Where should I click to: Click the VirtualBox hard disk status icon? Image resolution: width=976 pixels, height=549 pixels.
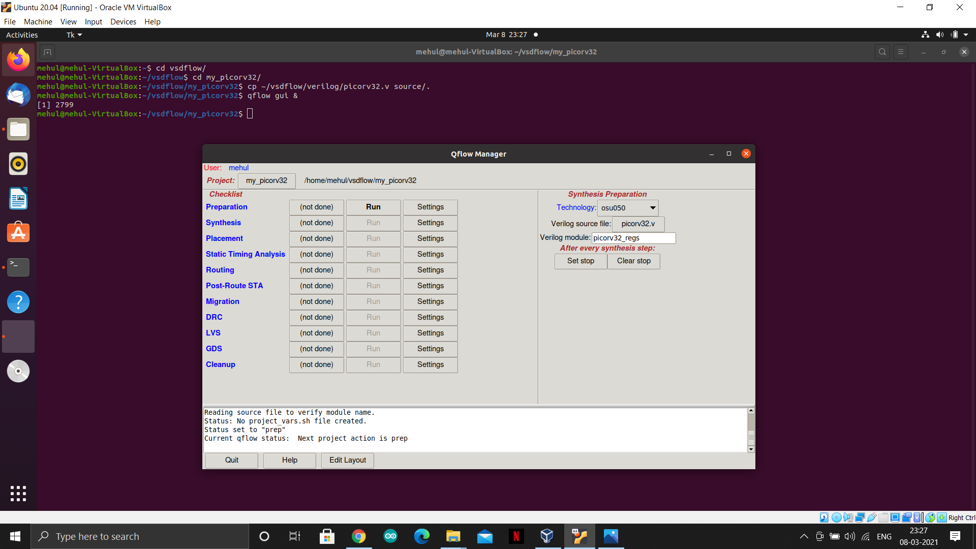823,517
